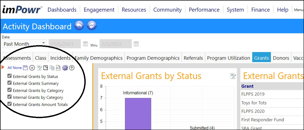Screen dimensions: 304x130
Task: Open the Past Month date dropdown
Action: click(24, 44)
